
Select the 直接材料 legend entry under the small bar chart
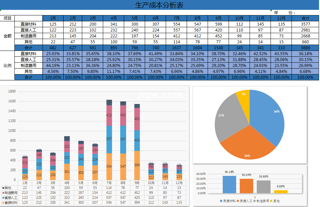(228, 201)
